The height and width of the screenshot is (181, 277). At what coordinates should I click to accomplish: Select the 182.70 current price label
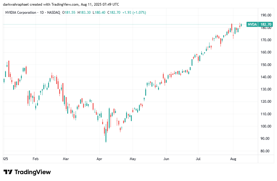(x=266, y=24)
